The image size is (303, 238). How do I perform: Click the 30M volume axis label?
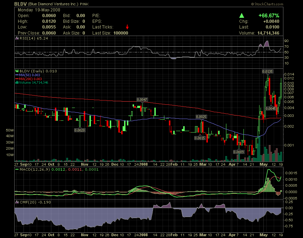pyautogui.click(x=10, y=143)
